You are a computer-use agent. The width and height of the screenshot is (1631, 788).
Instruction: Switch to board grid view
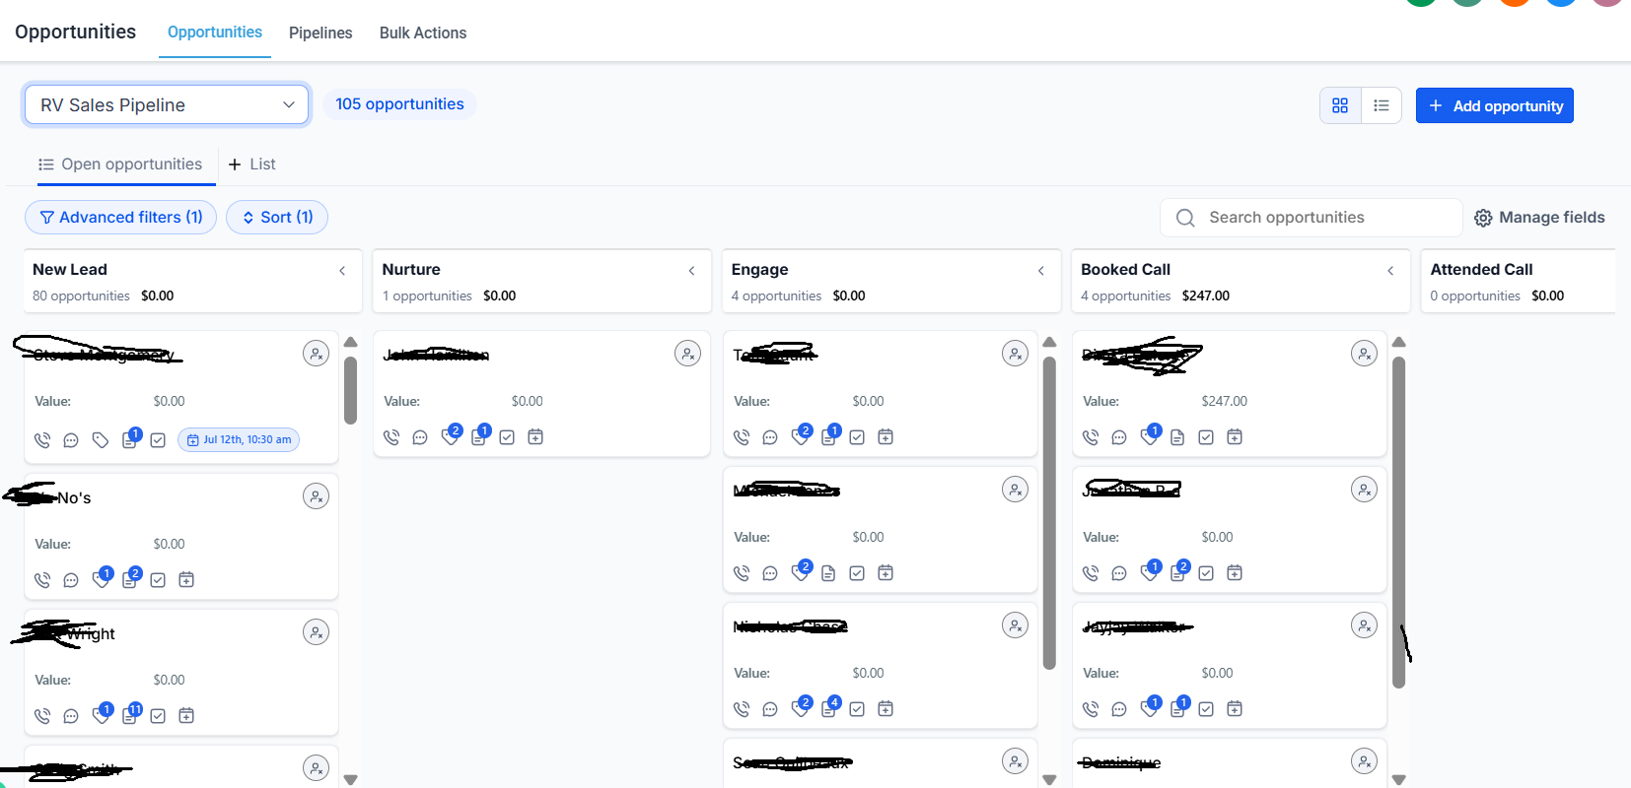[1340, 105]
